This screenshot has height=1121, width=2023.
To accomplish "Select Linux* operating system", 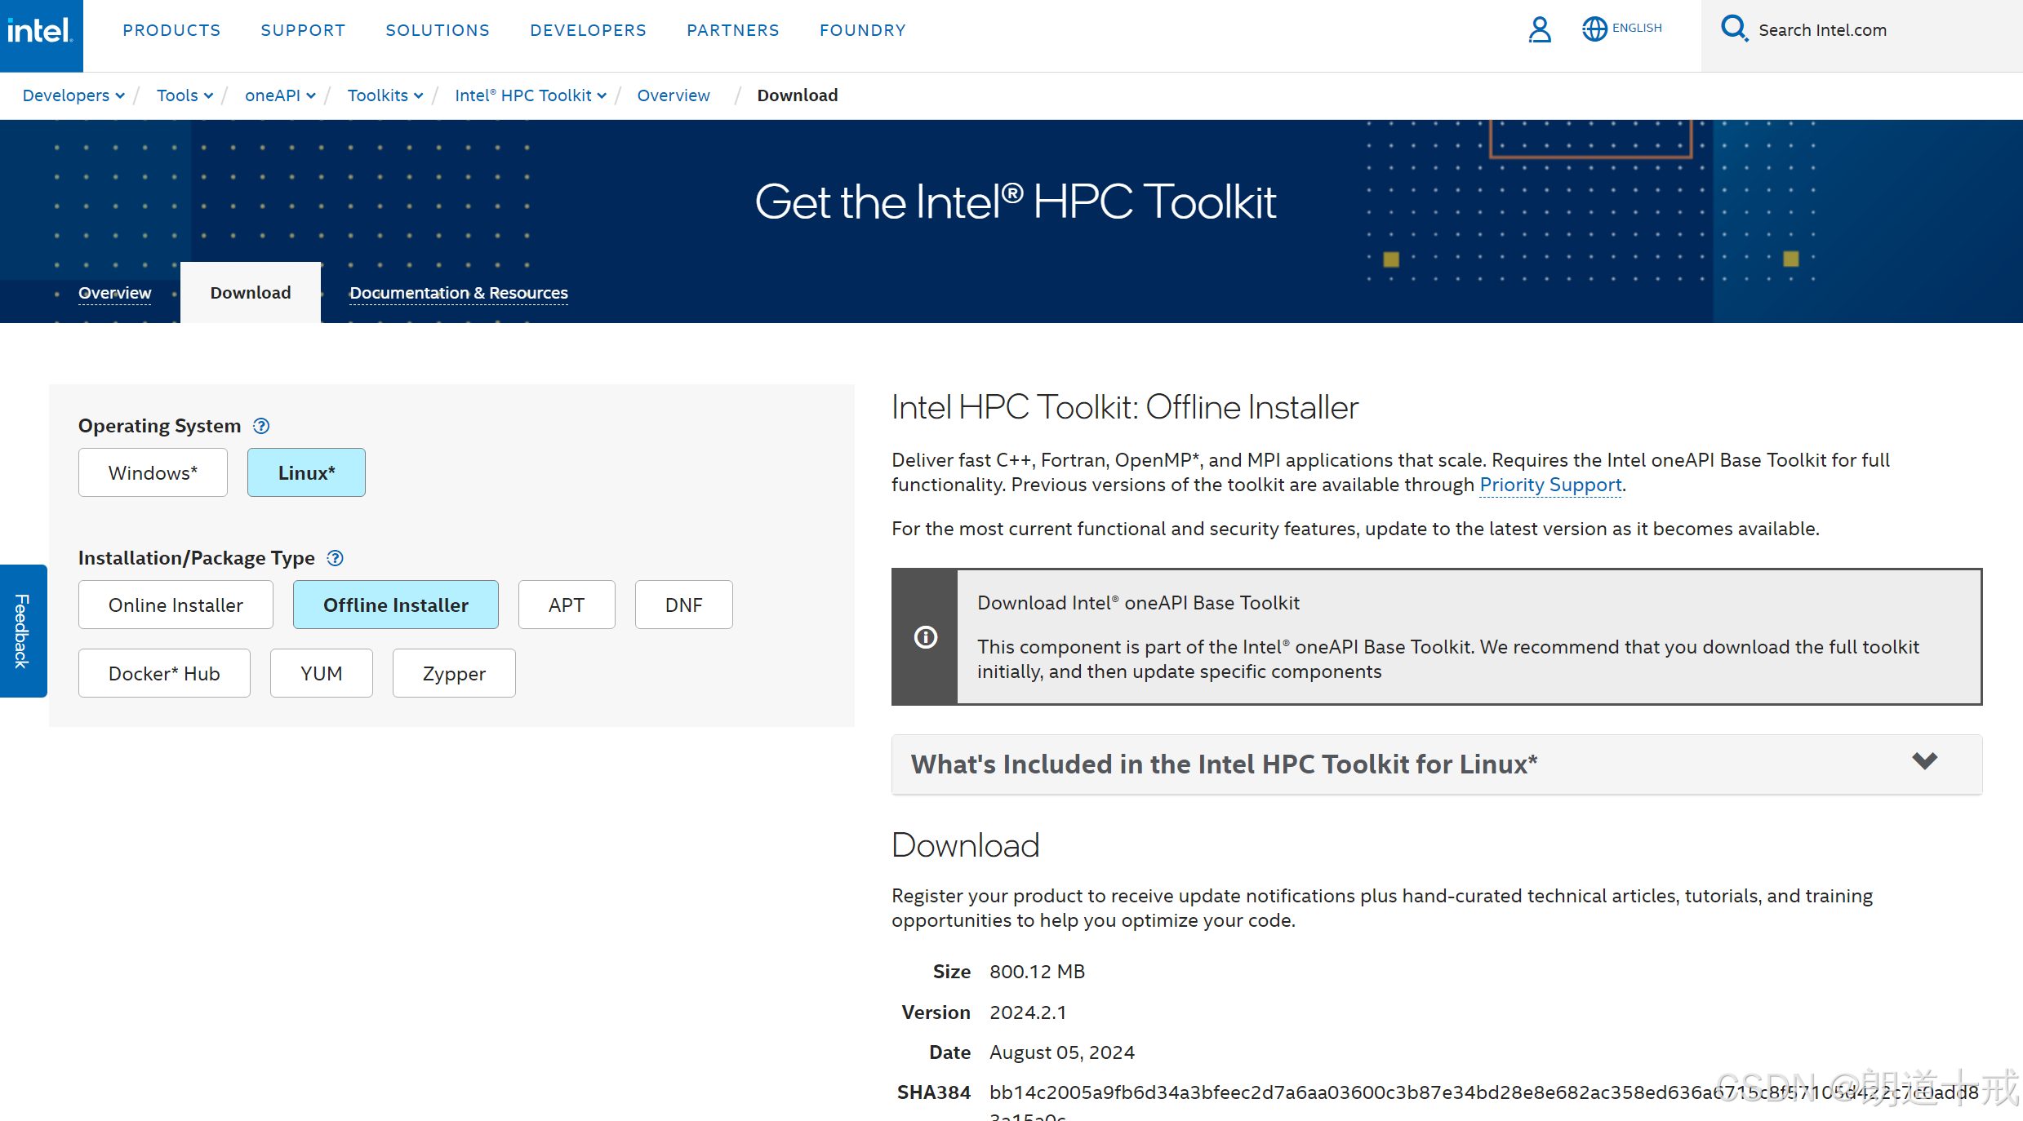I will pos(306,472).
